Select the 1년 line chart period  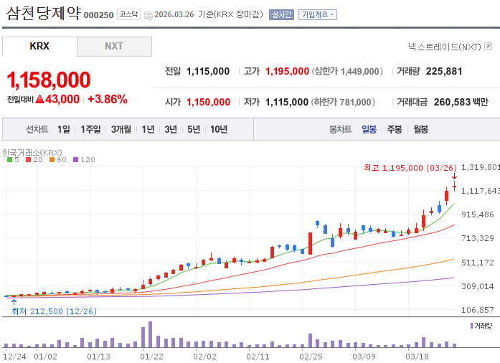(148, 129)
